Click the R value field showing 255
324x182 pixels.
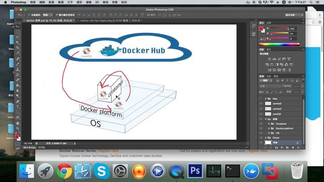[293, 28]
